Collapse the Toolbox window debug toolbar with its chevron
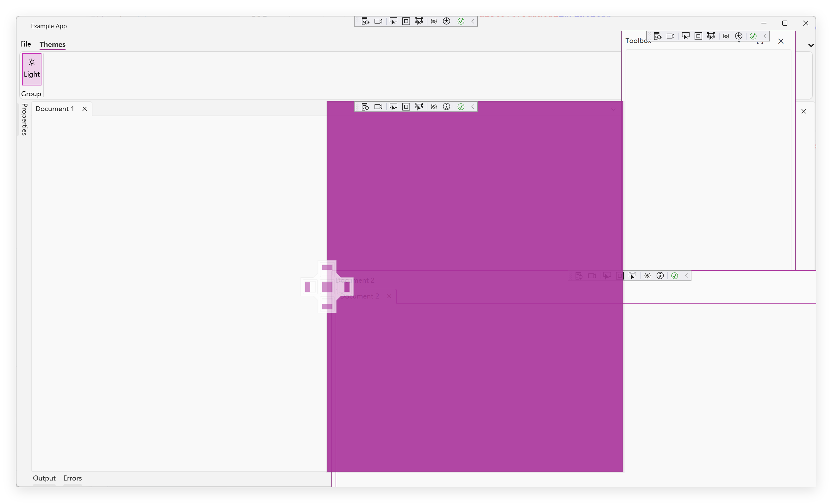 [765, 36]
